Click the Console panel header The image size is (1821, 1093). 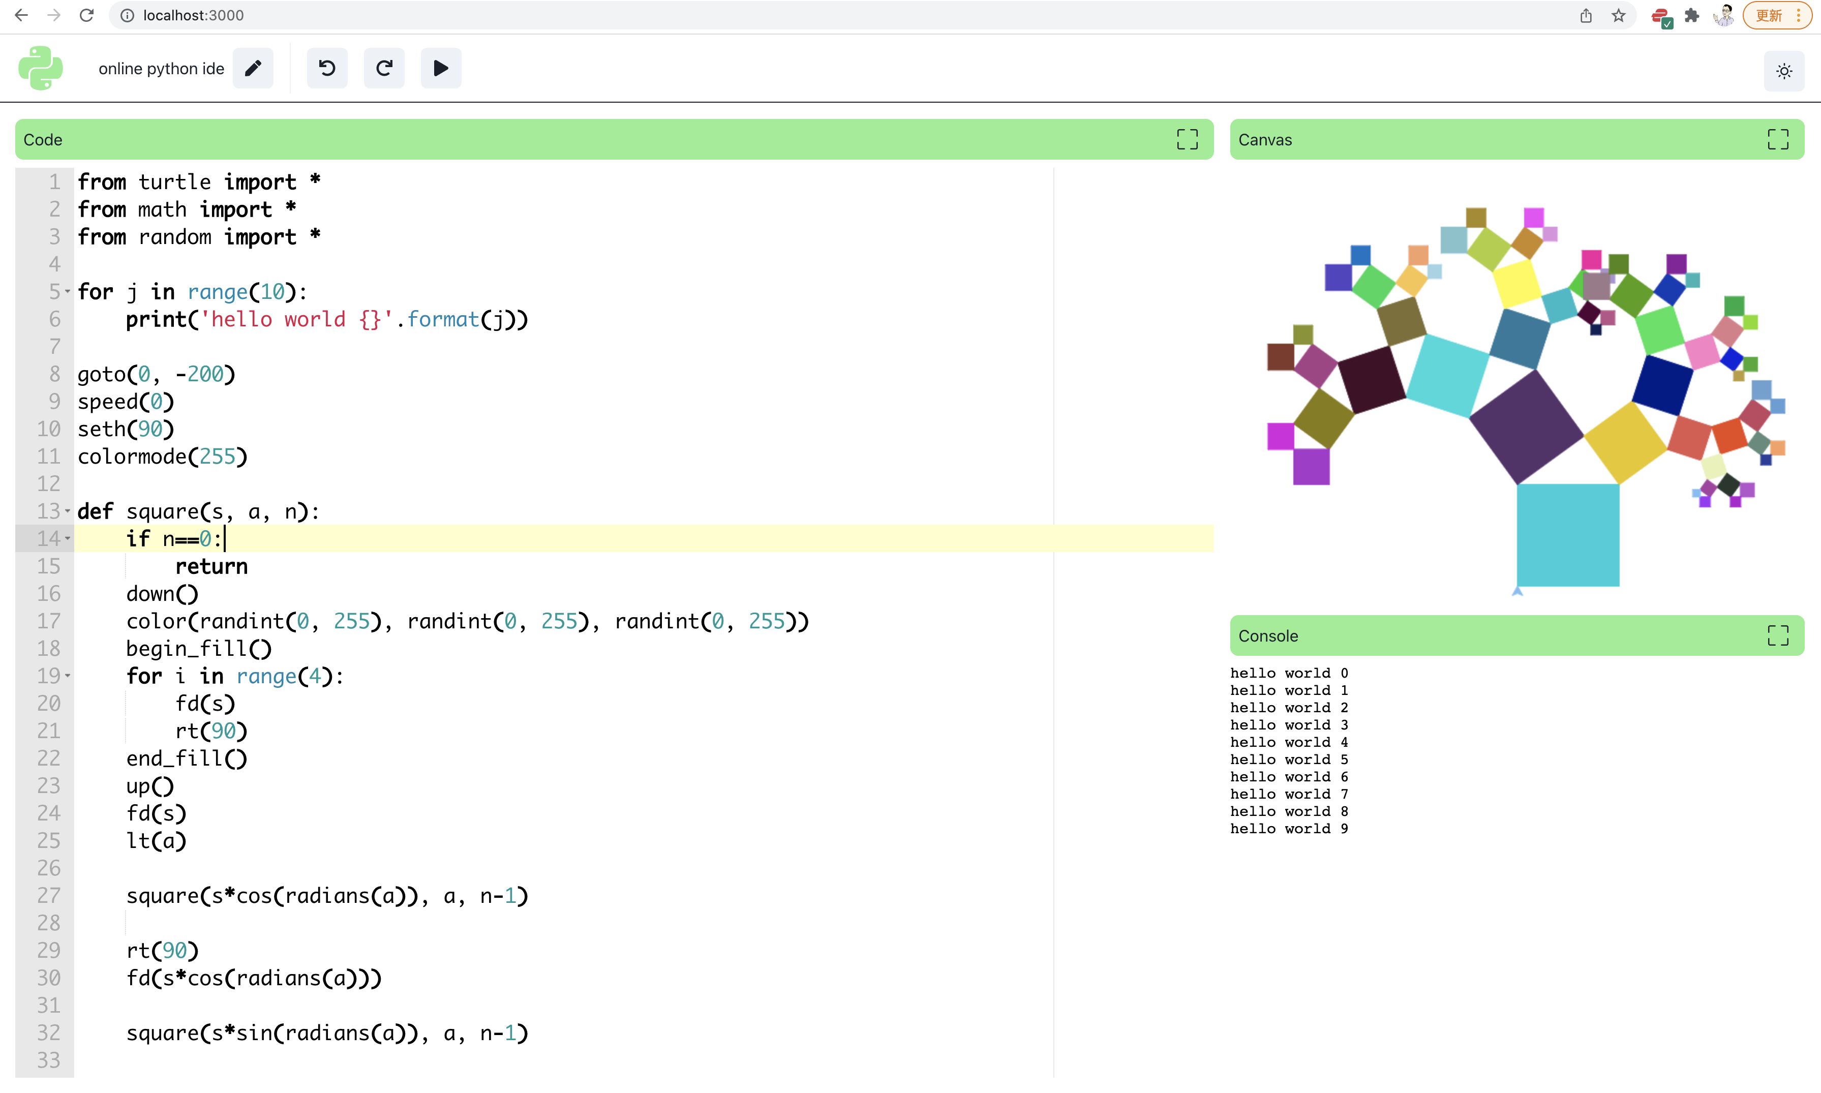[x=1473, y=635]
